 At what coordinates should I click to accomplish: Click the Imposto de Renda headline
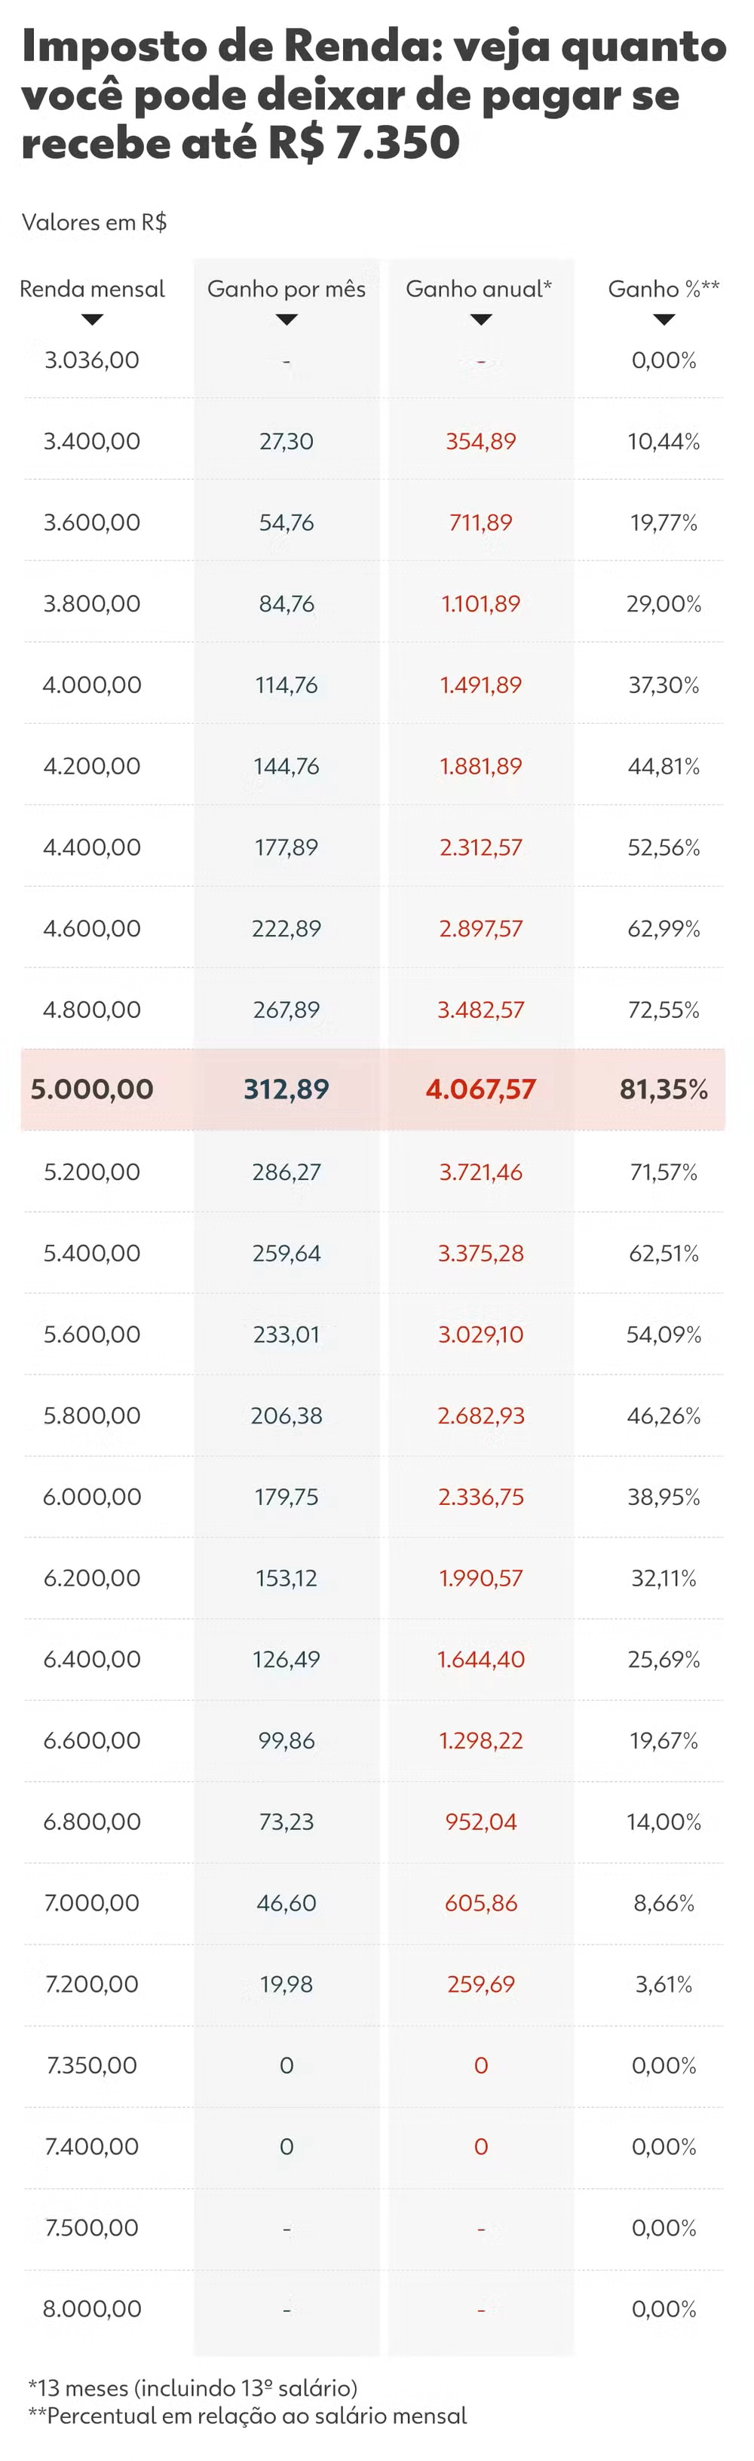[374, 94]
